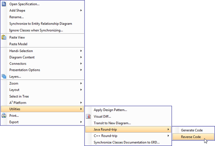Choose Generate Code
Viewport: 215px width, 146px height.
point(193,130)
